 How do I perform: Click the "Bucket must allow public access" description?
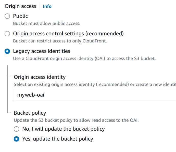(x=47, y=24)
